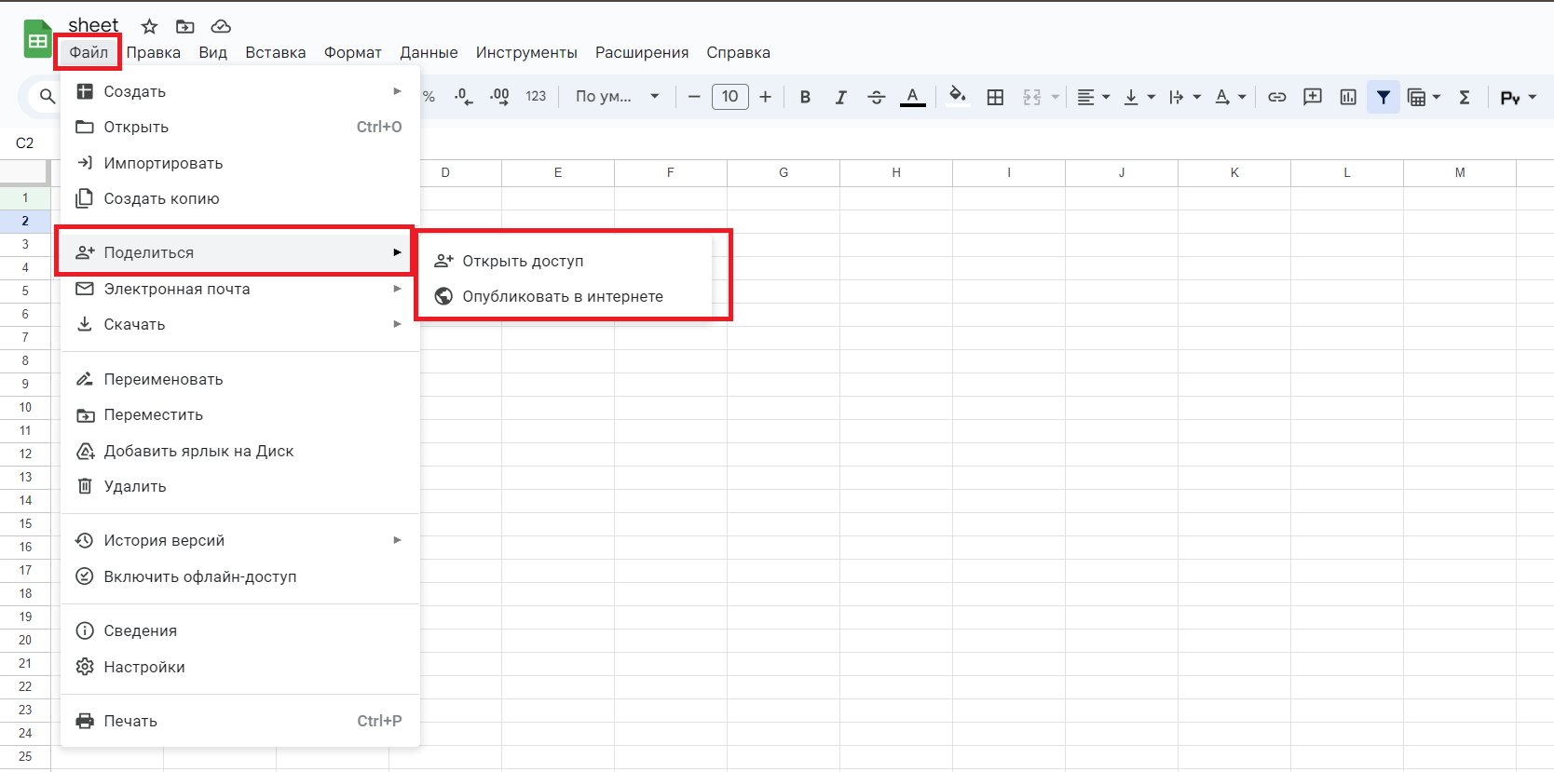
Task: Click the font size input field
Action: [x=729, y=97]
